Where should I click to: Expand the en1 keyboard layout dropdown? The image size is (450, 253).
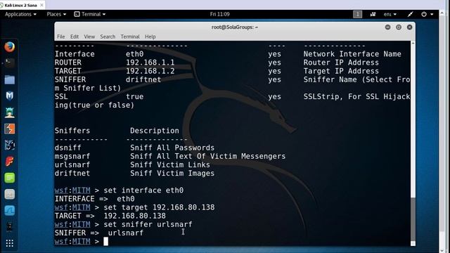pos(390,14)
